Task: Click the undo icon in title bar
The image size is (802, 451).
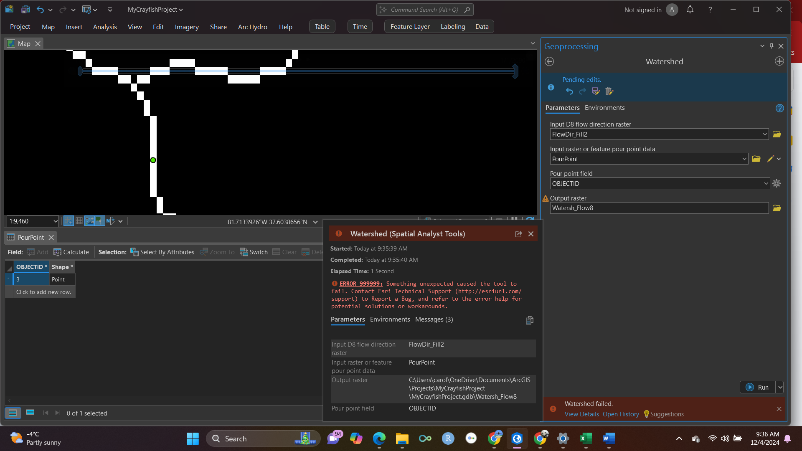Action: pyautogui.click(x=40, y=10)
